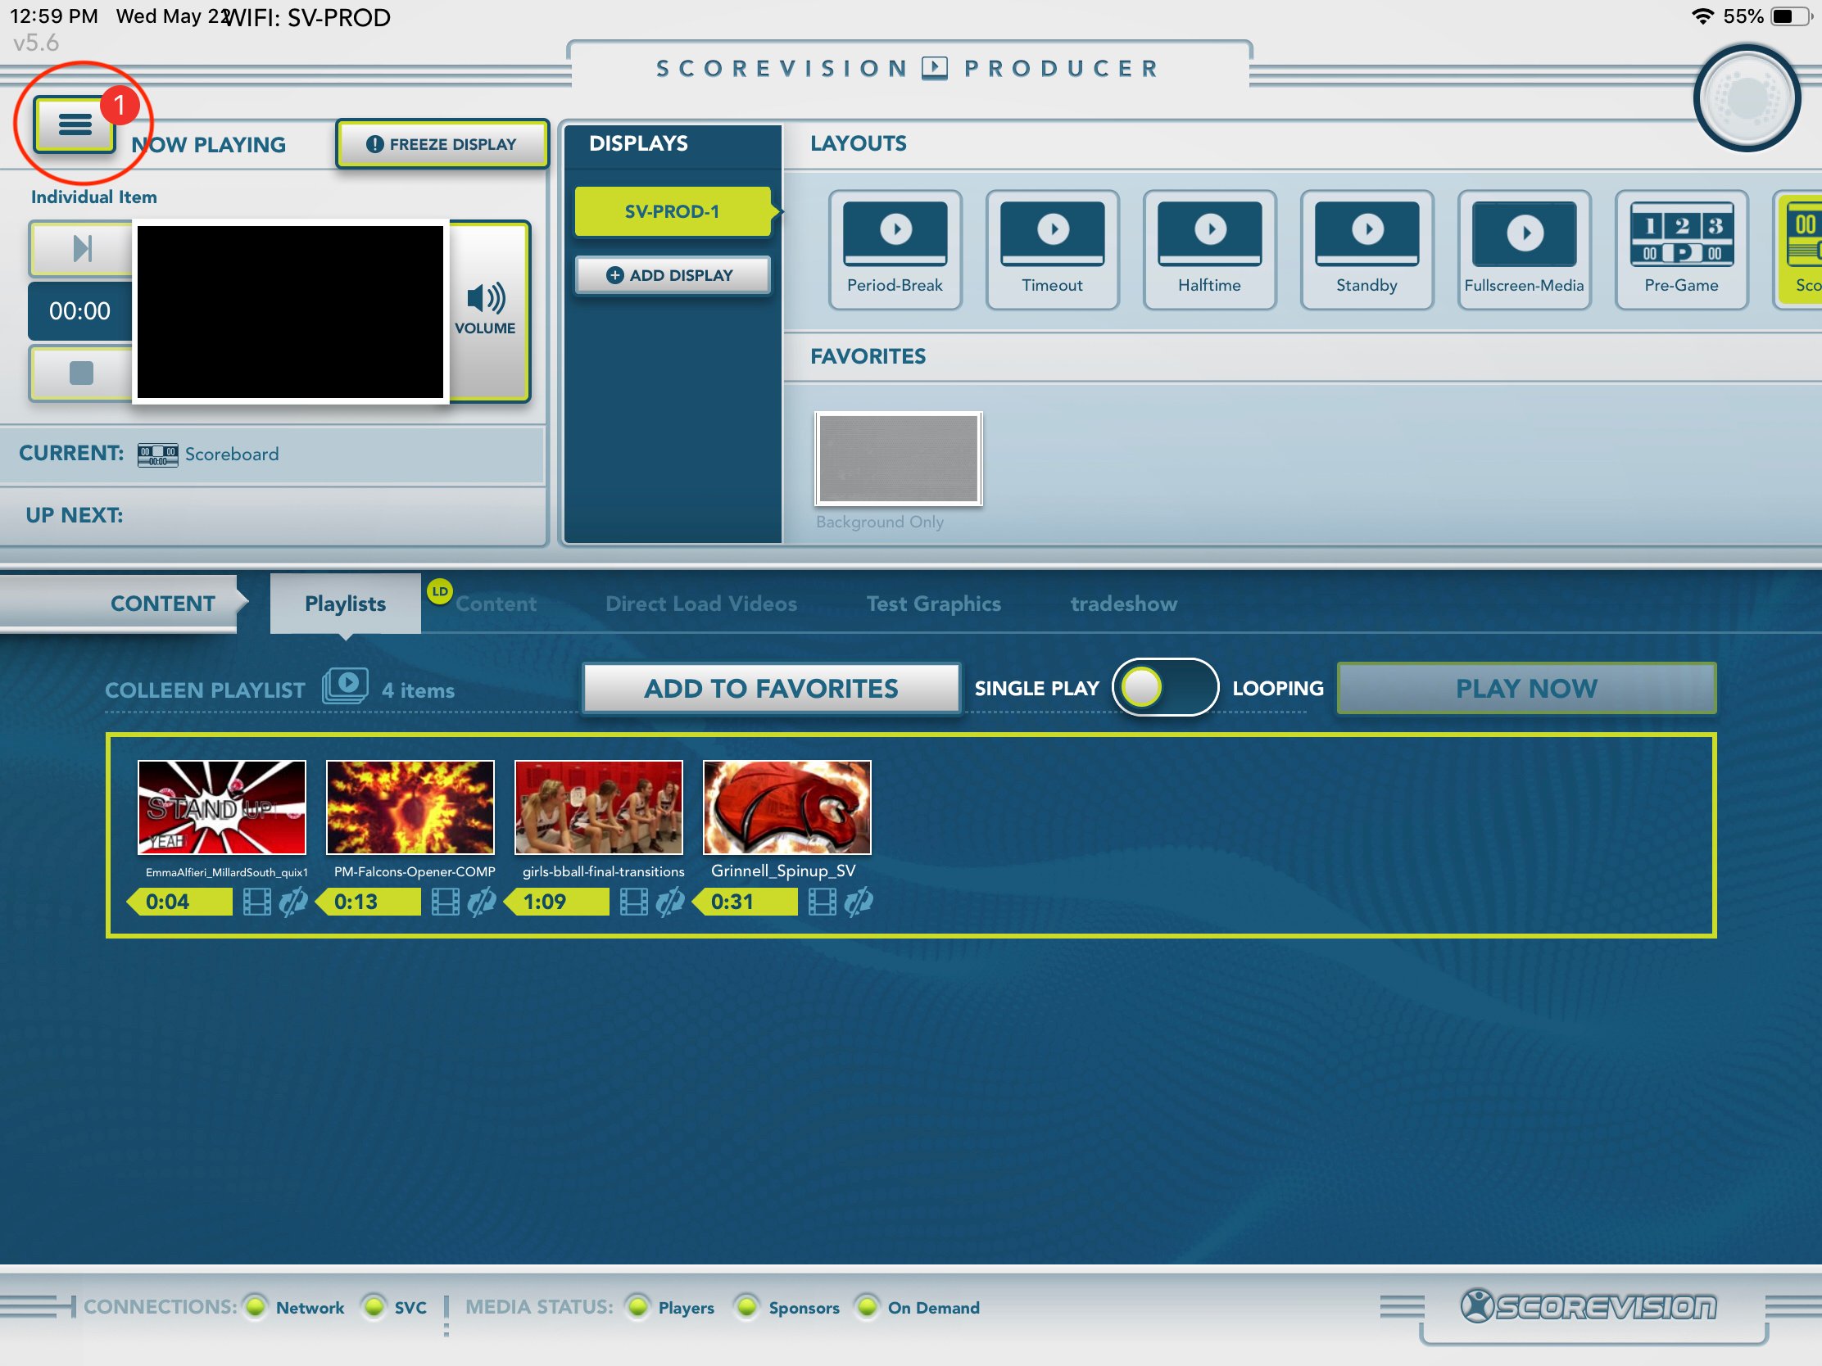
Task: Click the Freeze Display button
Action: click(x=442, y=144)
